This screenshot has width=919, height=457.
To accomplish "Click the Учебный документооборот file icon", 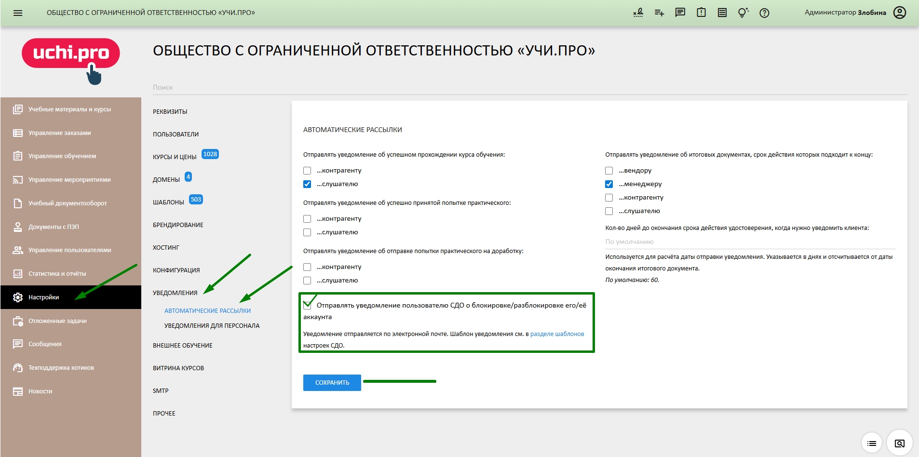I will point(18,203).
